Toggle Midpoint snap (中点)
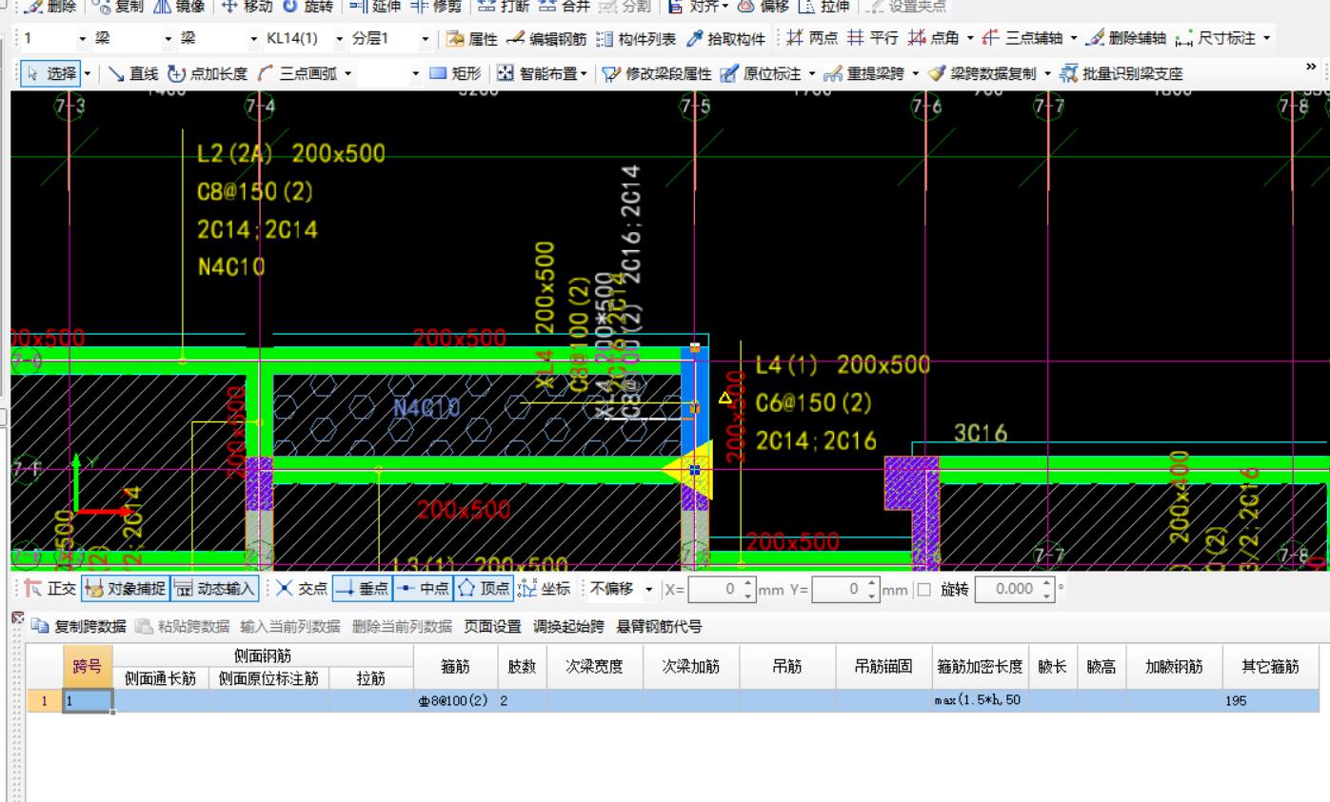The height and width of the screenshot is (802, 1330). coord(422,589)
